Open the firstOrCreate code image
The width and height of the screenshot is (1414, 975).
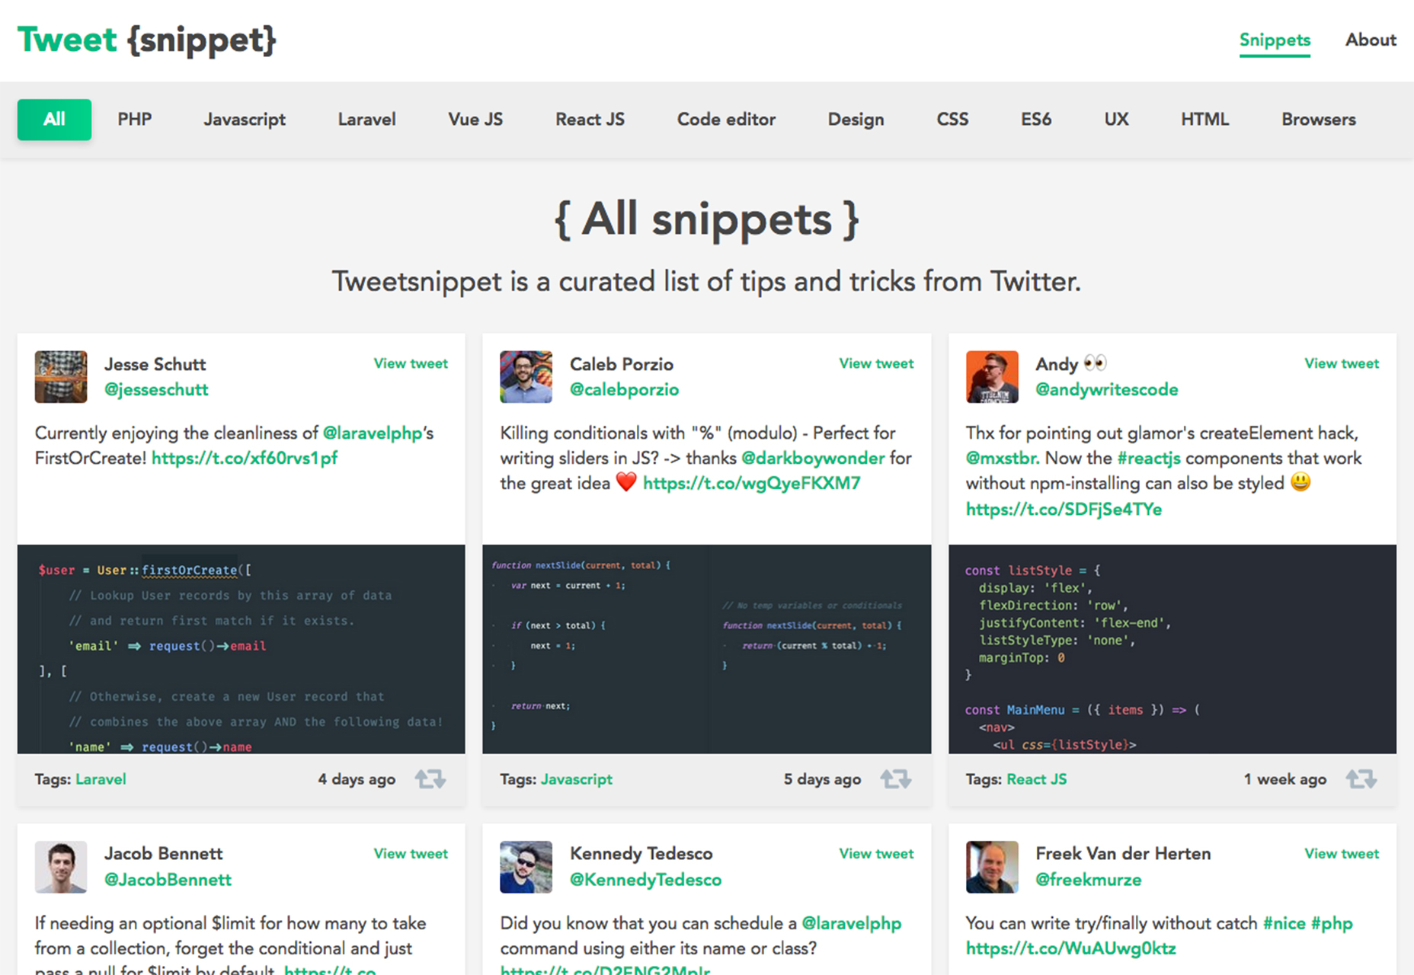pyautogui.click(x=242, y=649)
